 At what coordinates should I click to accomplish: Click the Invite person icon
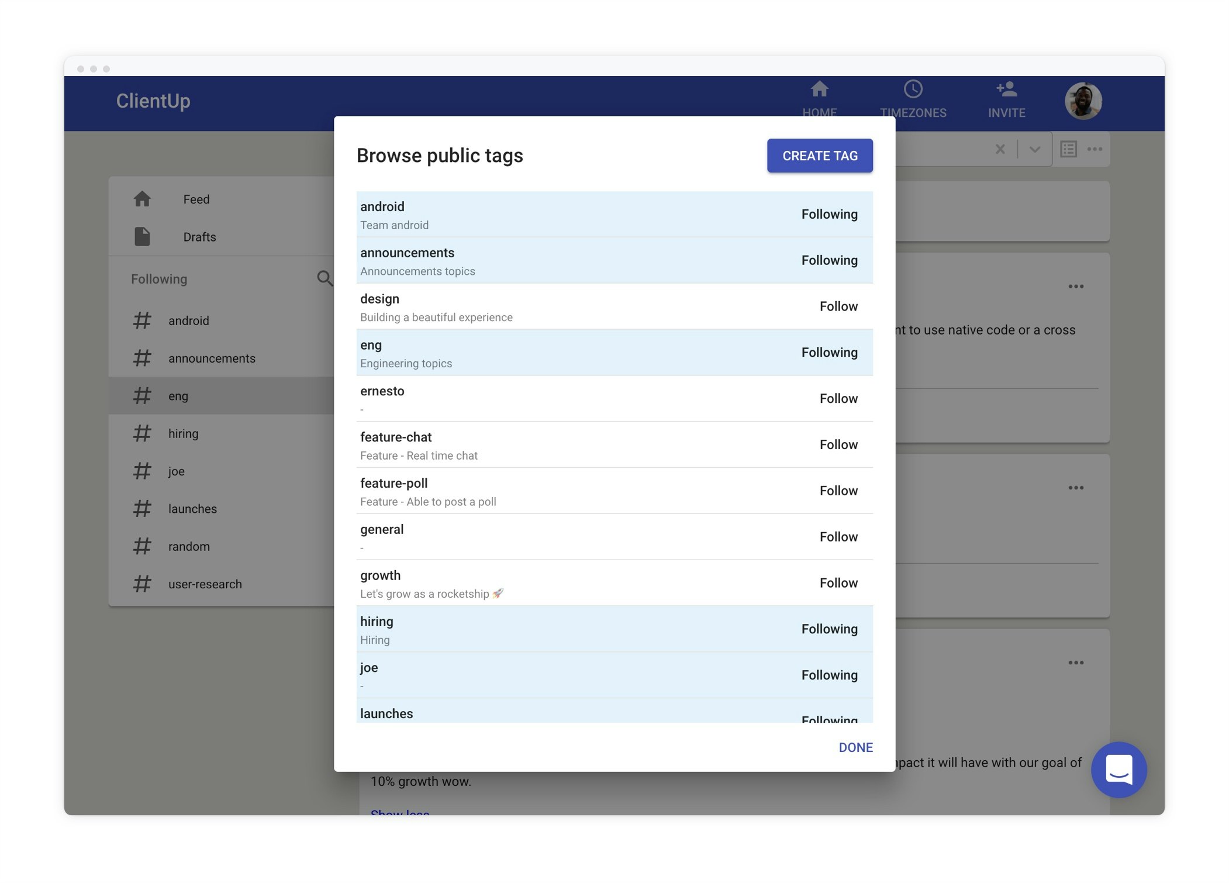[1006, 89]
